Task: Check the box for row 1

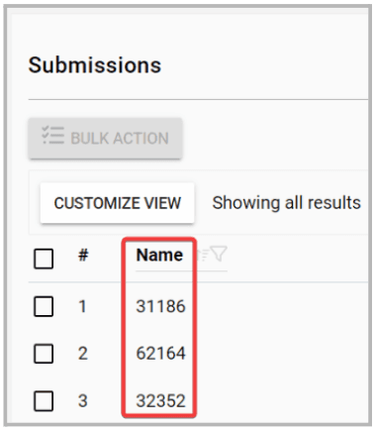Action: click(44, 306)
